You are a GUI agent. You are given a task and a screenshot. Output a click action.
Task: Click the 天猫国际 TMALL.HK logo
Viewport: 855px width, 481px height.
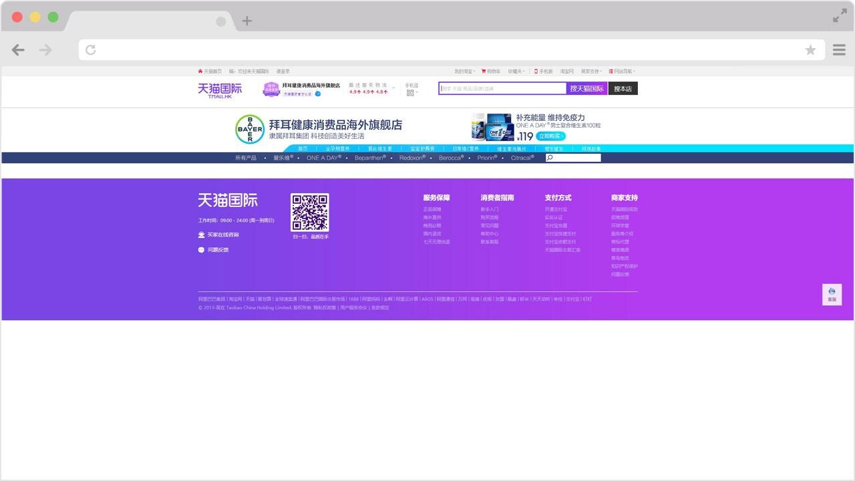tap(220, 90)
